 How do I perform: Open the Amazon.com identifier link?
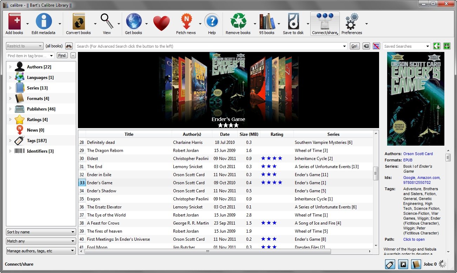pyautogui.click(x=428, y=178)
